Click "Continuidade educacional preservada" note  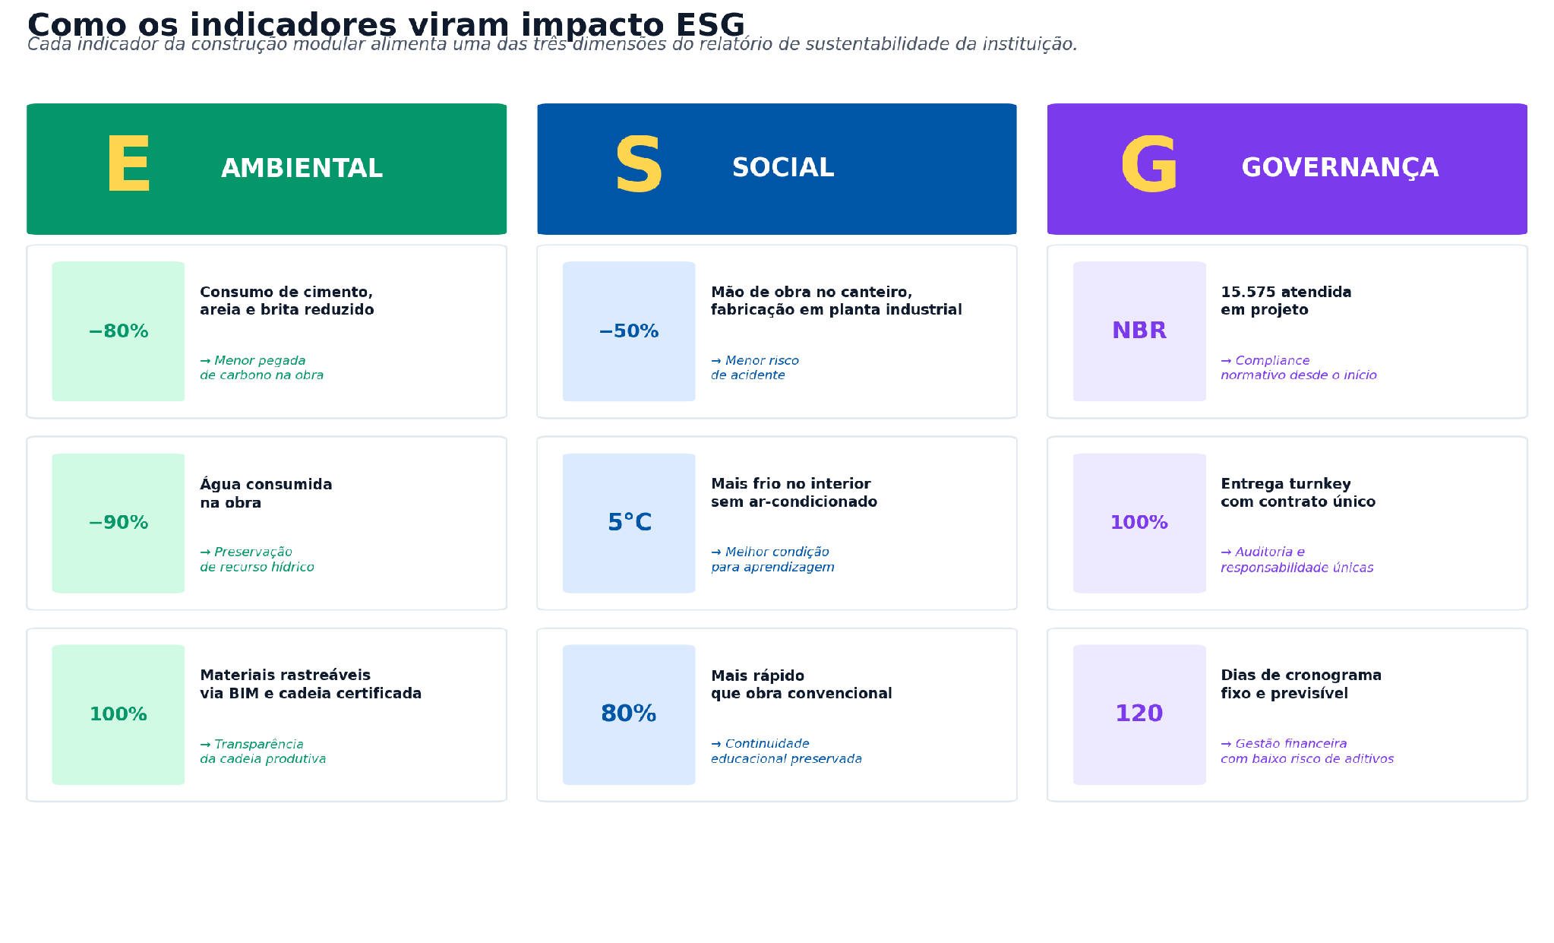click(x=786, y=752)
